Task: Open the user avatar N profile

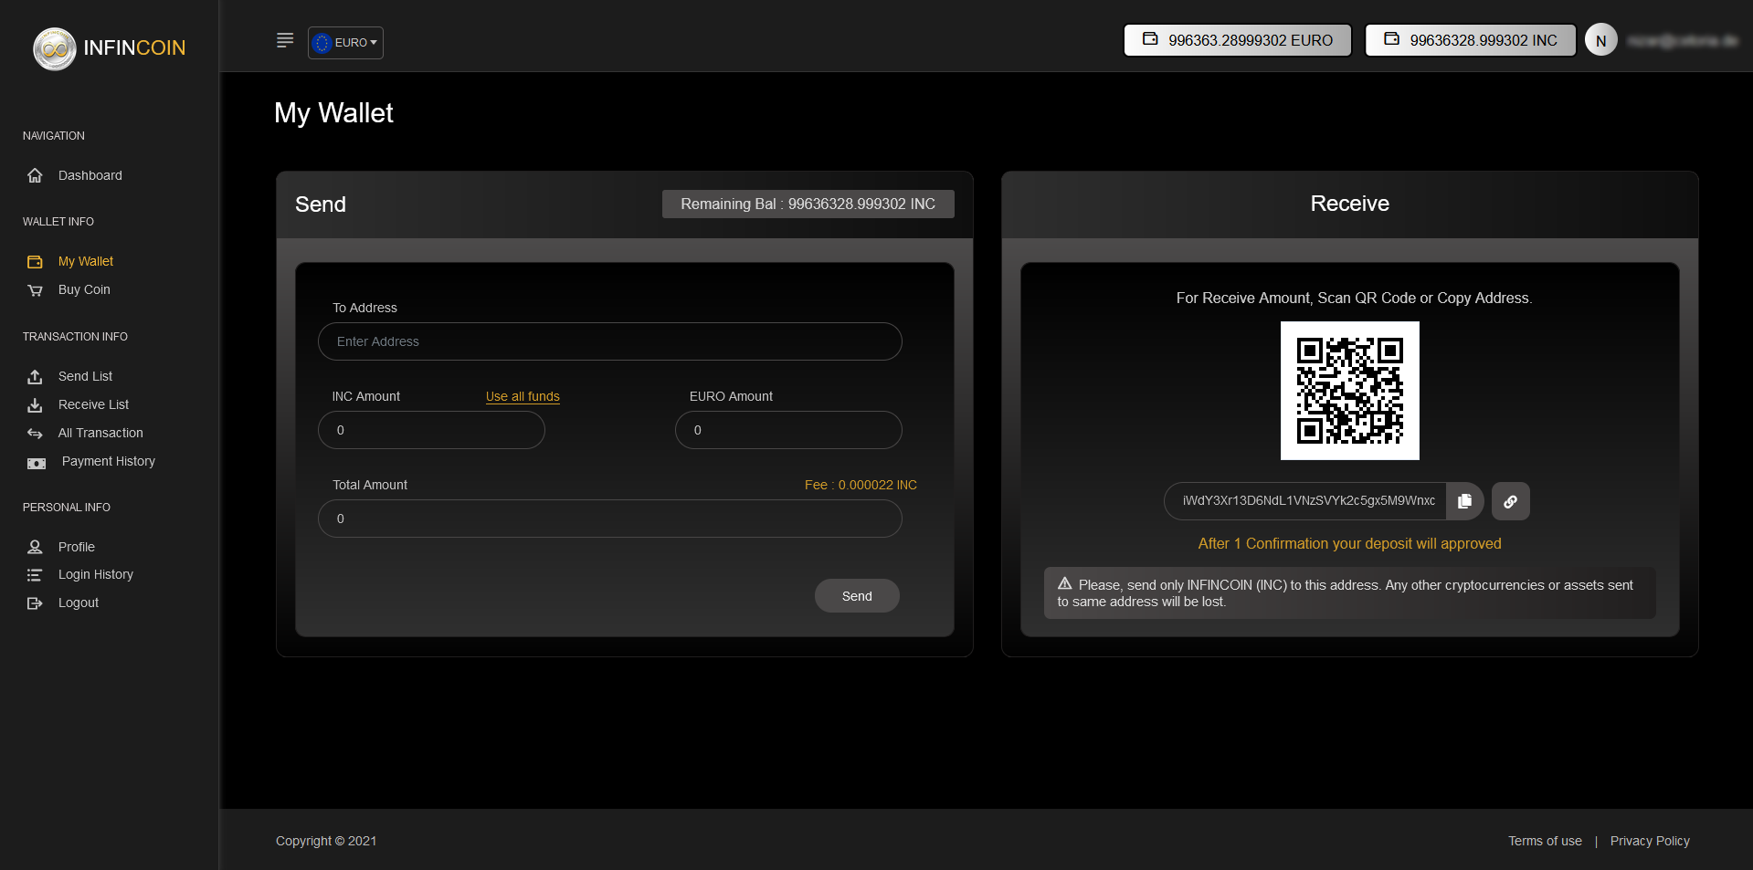Action: pyautogui.click(x=1600, y=40)
